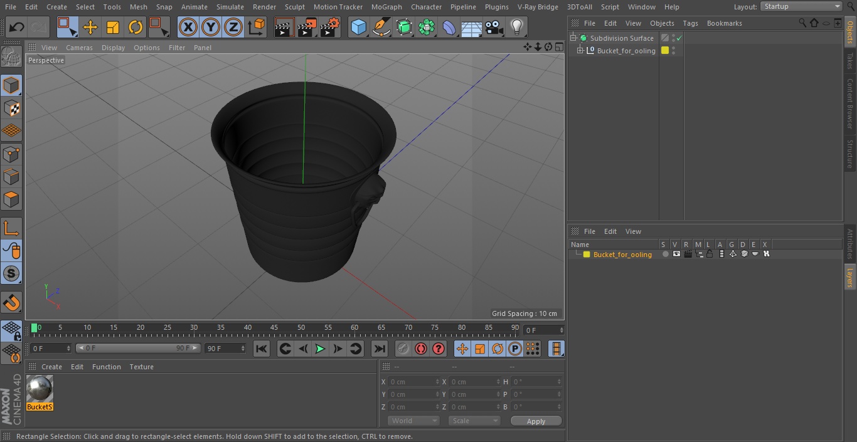Collapse the Subdivision Surface tree node

click(573, 38)
